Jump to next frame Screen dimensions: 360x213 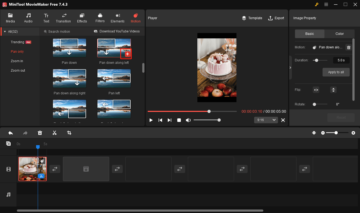coord(169,120)
